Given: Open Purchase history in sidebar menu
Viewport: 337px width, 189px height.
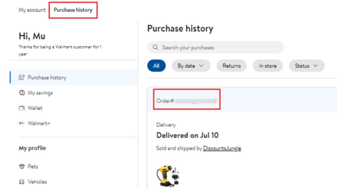Looking at the screenshot, I should [74, 77].
